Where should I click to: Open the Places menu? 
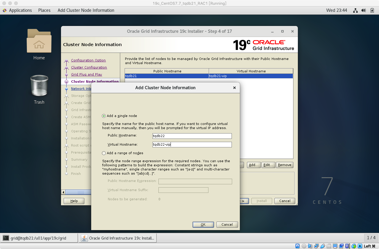point(44,10)
